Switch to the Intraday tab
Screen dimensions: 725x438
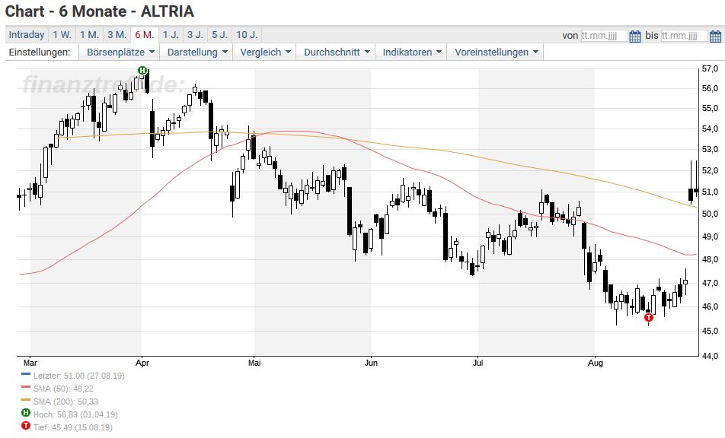coord(27,35)
